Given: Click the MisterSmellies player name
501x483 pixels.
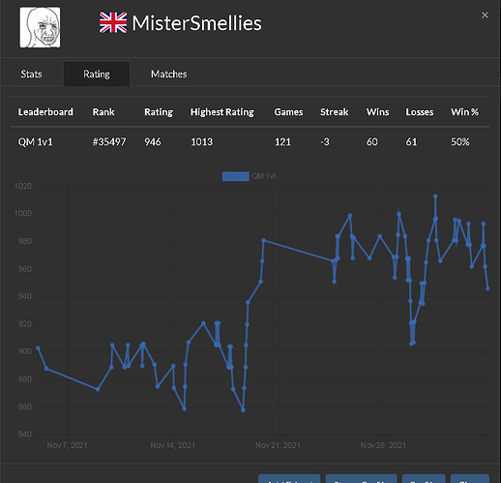Looking at the screenshot, I should point(197,23).
